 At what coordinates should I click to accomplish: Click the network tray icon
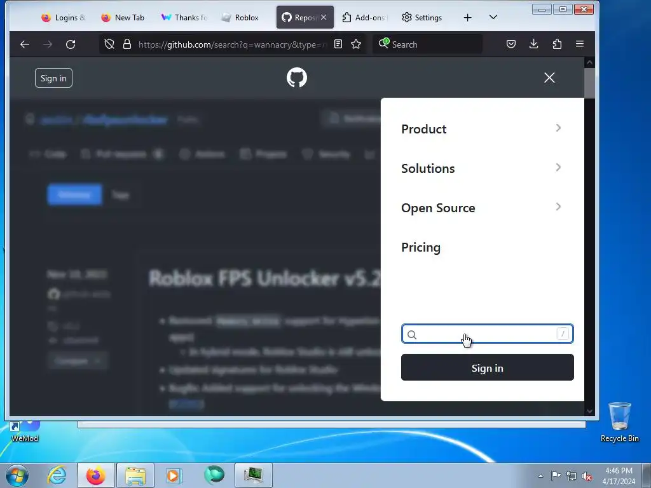tap(572, 476)
